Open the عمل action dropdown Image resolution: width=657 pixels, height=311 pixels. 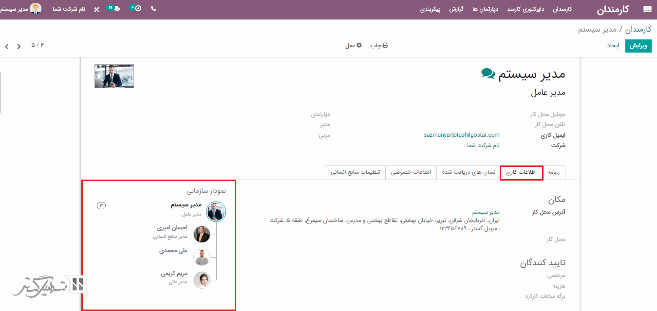[354, 45]
